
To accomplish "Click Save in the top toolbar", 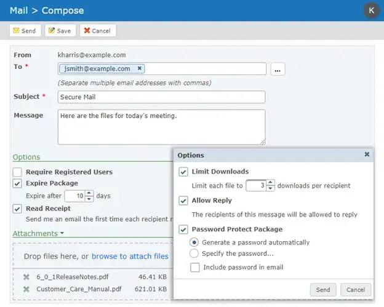I will click(x=59, y=31).
